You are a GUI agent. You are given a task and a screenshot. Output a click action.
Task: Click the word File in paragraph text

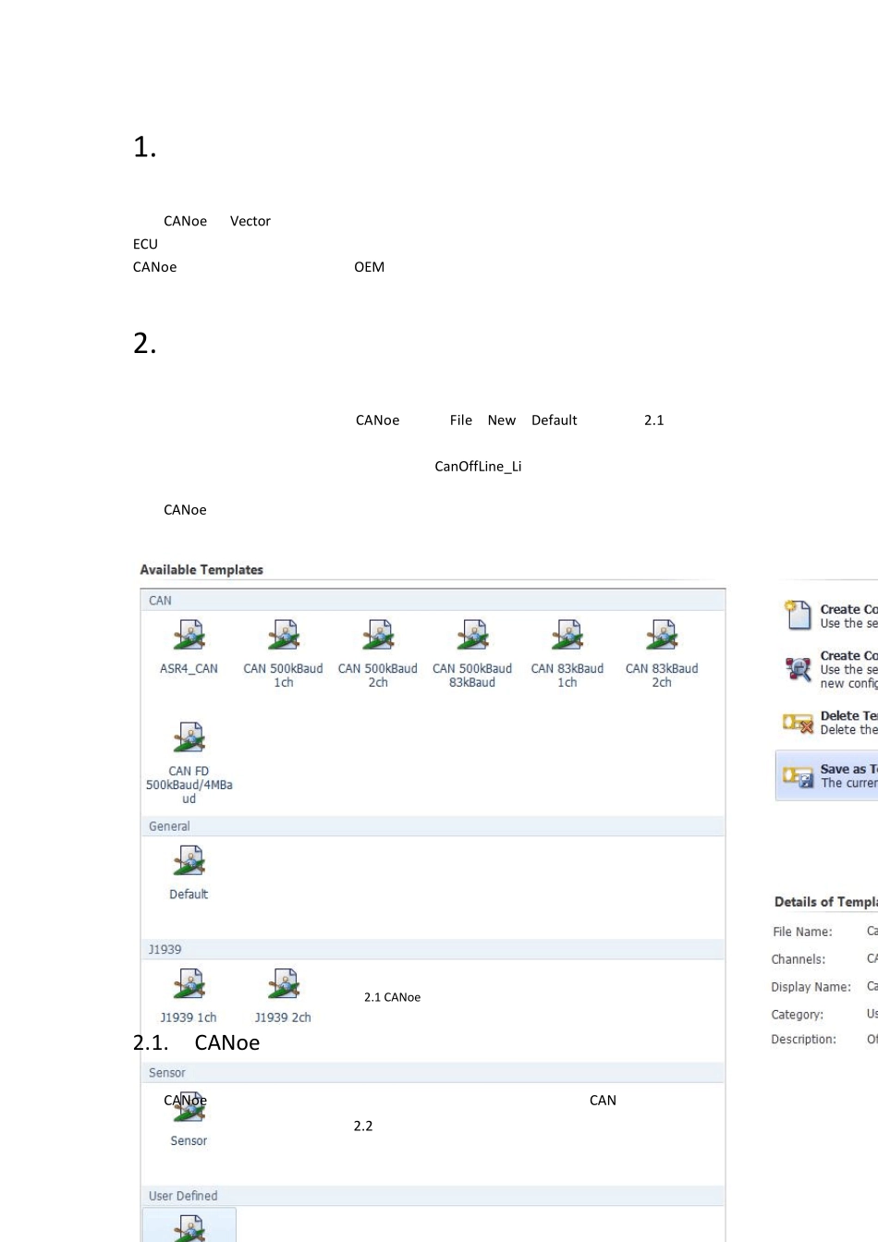click(461, 420)
